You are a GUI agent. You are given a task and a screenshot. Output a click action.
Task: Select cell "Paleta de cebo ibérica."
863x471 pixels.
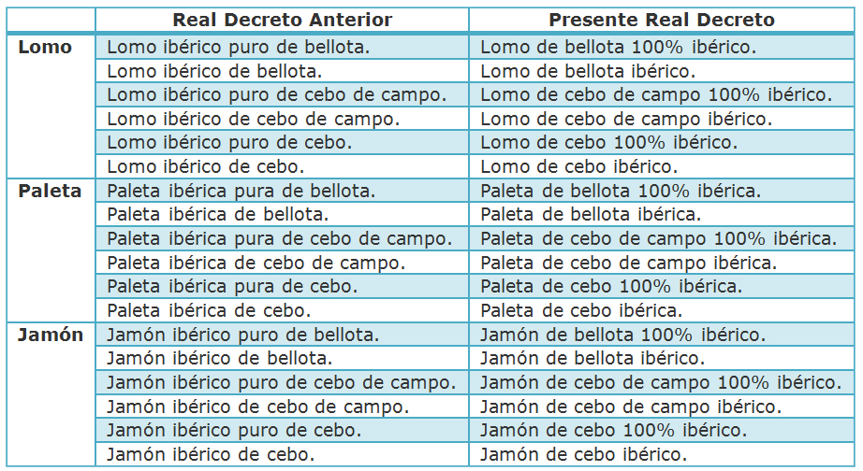581,310
